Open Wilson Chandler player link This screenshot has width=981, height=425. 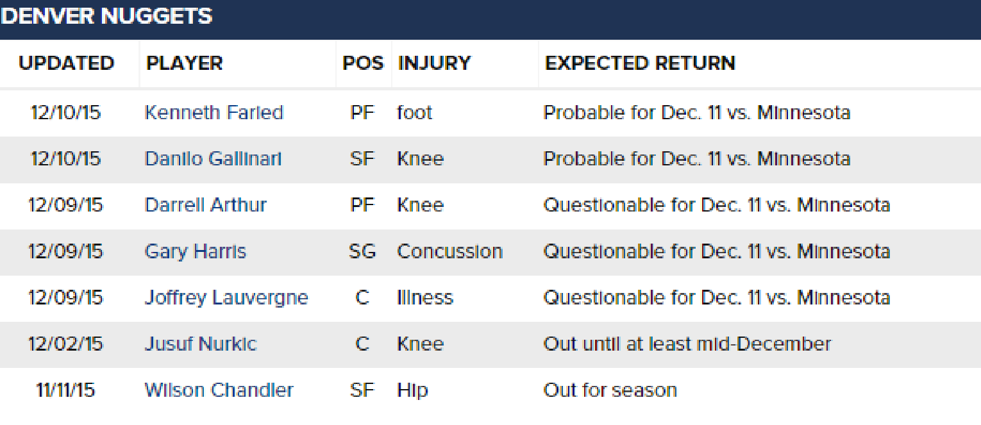[219, 390]
